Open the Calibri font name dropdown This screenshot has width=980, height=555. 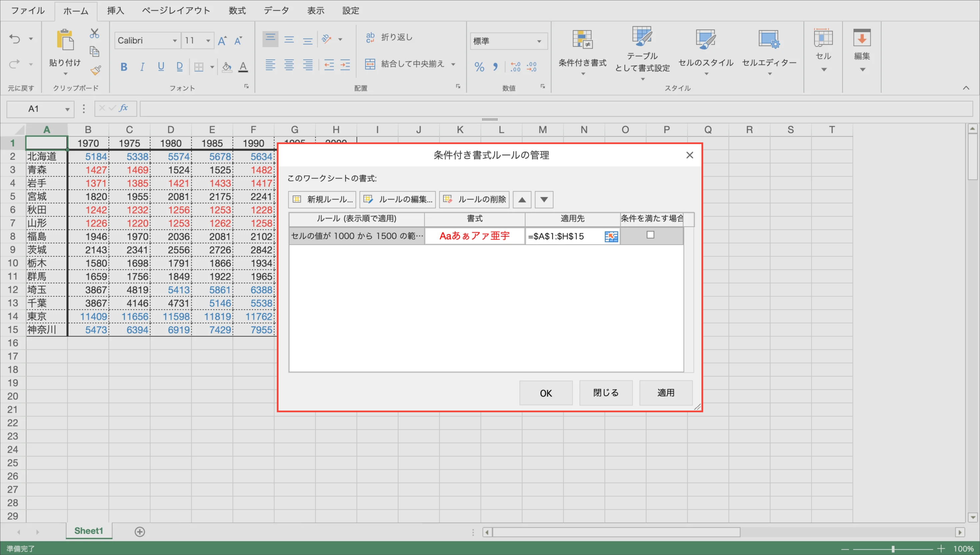[174, 41]
